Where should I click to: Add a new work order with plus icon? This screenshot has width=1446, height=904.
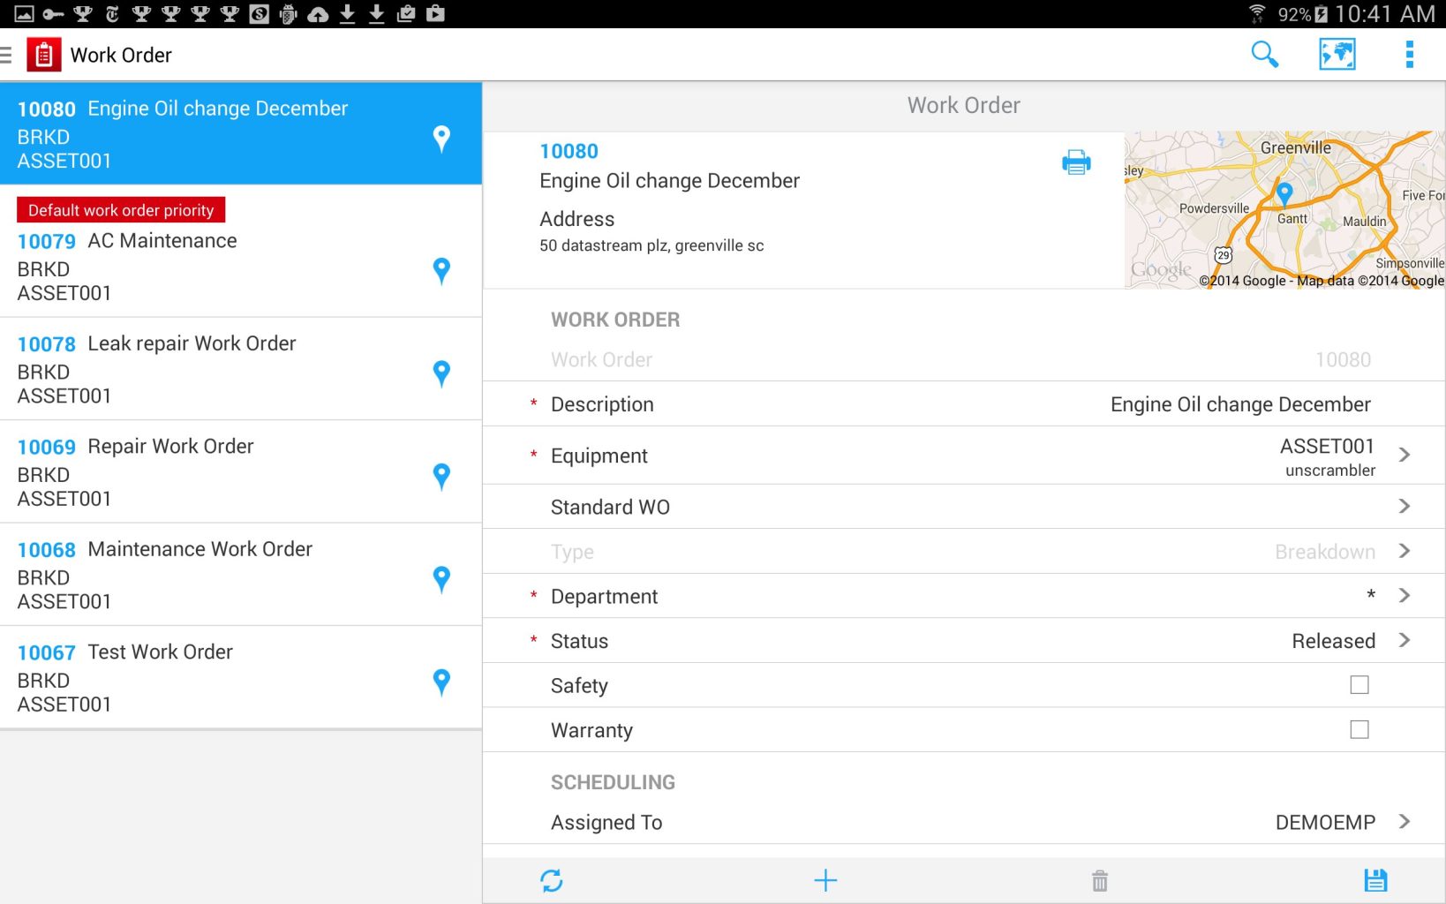[x=825, y=880]
